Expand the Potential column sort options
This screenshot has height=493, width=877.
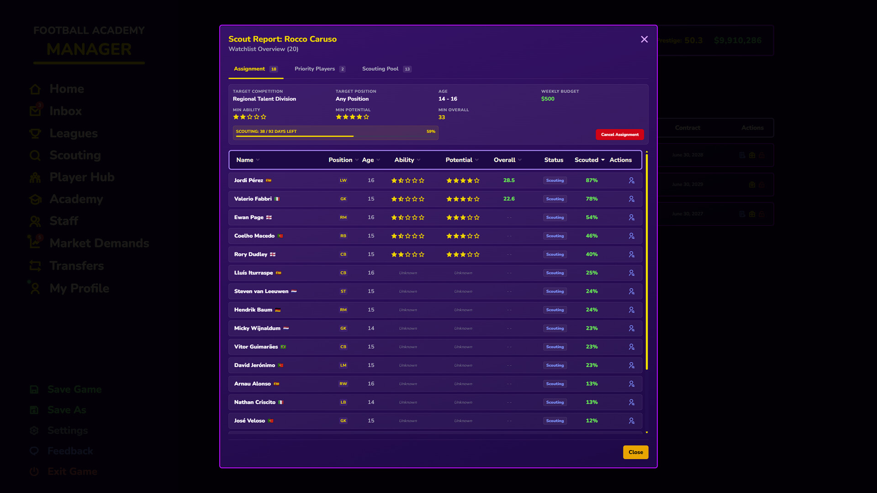pyautogui.click(x=462, y=160)
